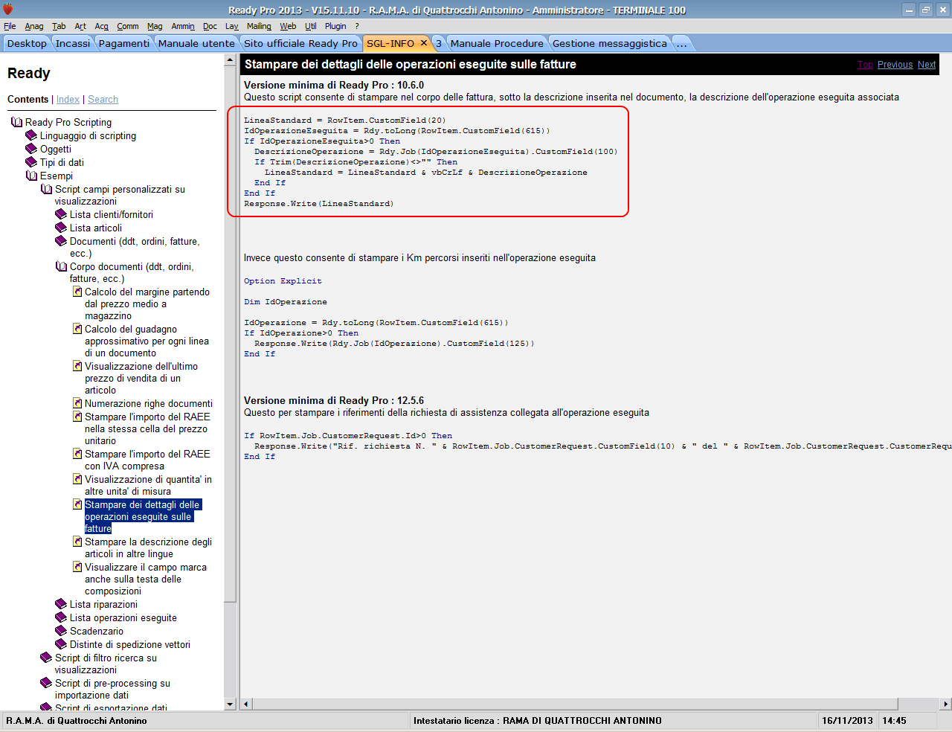Click the page icon beside Calcolo del guadagno
The height and width of the screenshot is (732, 952).
click(x=77, y=329)
